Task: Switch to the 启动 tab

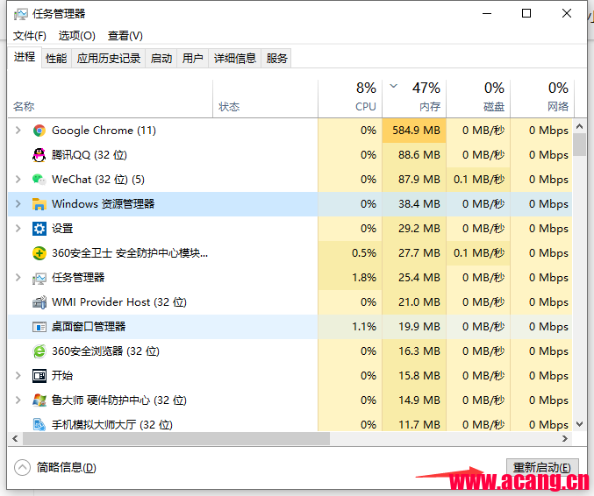Action: pyautogui.click(x=161, y=59)
